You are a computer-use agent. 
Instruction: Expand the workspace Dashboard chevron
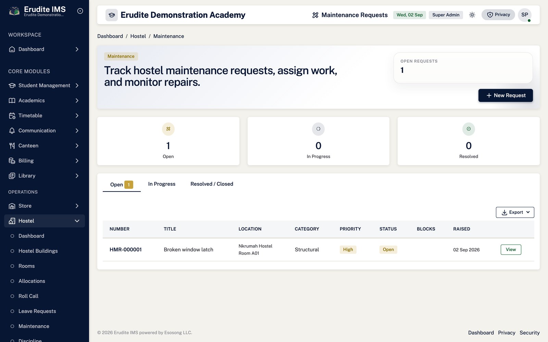pyautogui.click(x=77, y=49)
